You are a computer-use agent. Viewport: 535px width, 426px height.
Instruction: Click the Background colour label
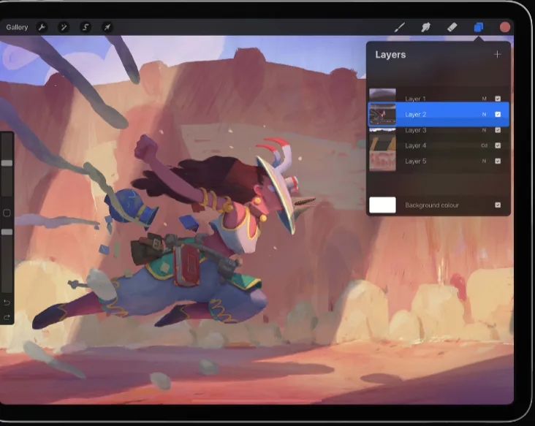click(x=432, y=205)
